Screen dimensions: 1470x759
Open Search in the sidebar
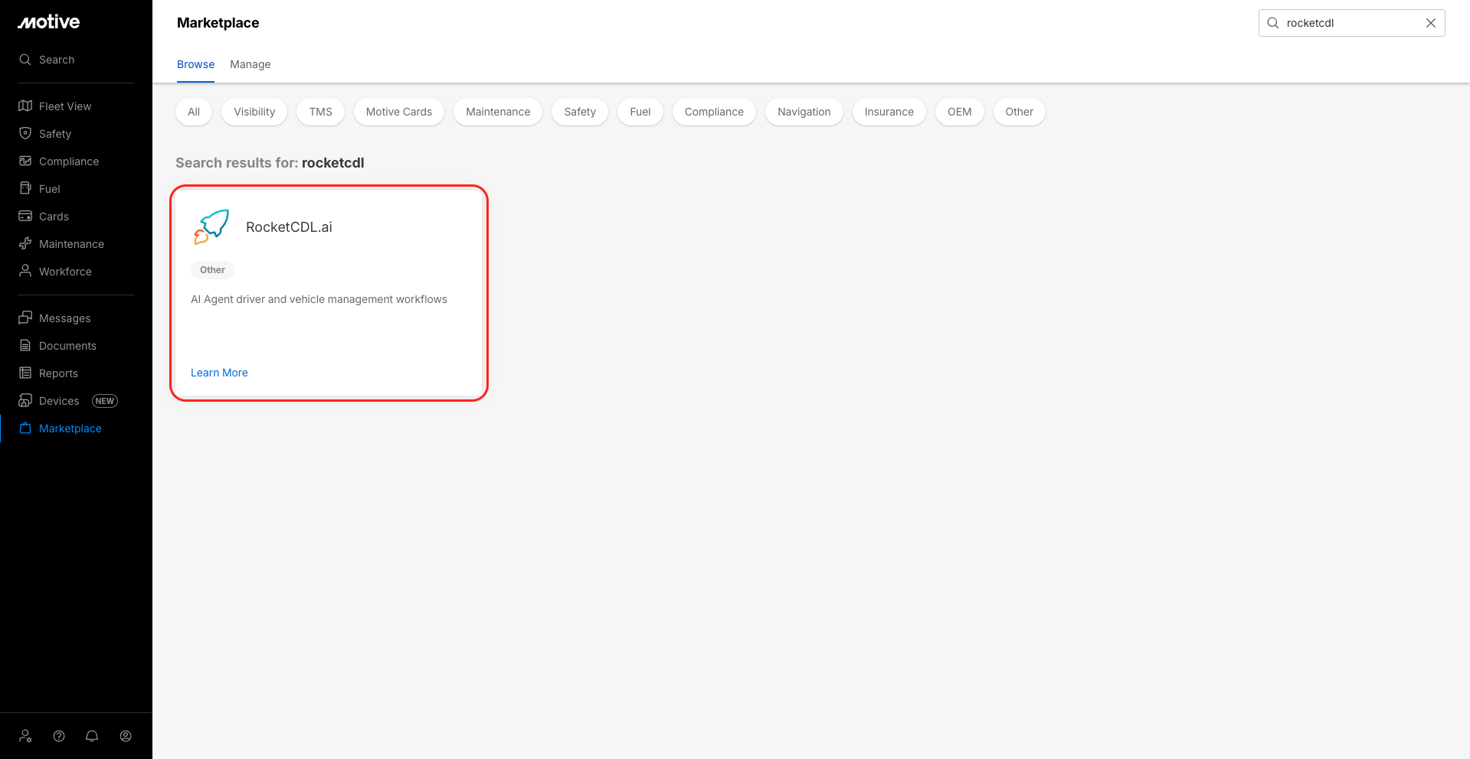[x=47, y=60]
